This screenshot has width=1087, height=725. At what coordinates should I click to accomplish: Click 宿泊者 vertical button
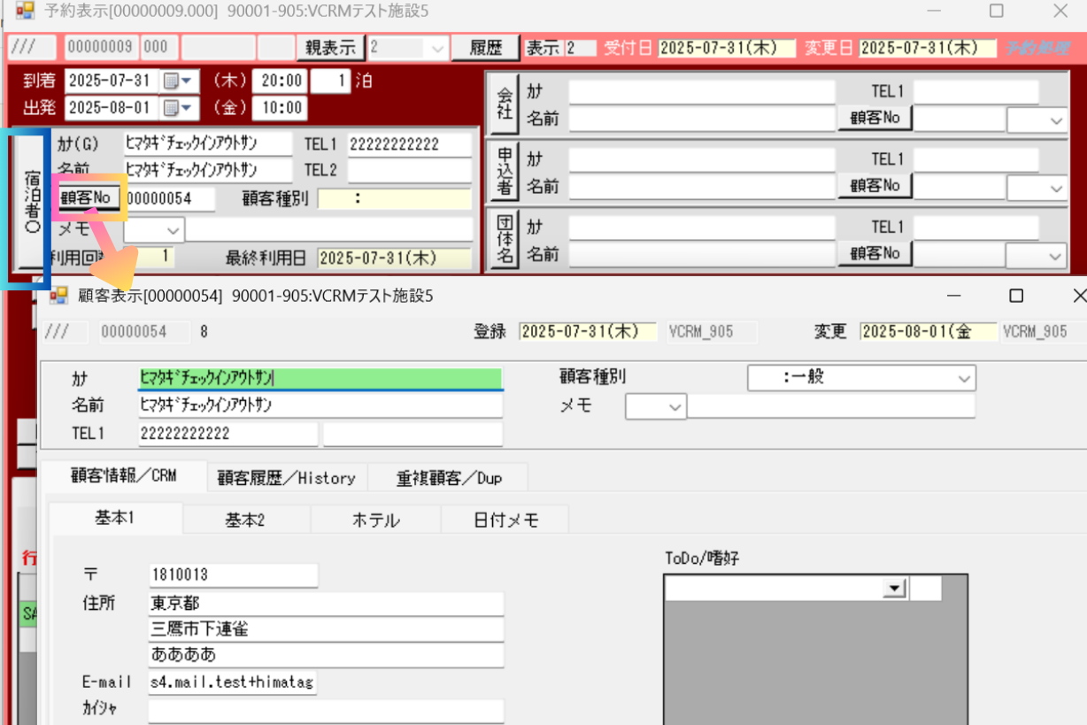coord(31,202)
